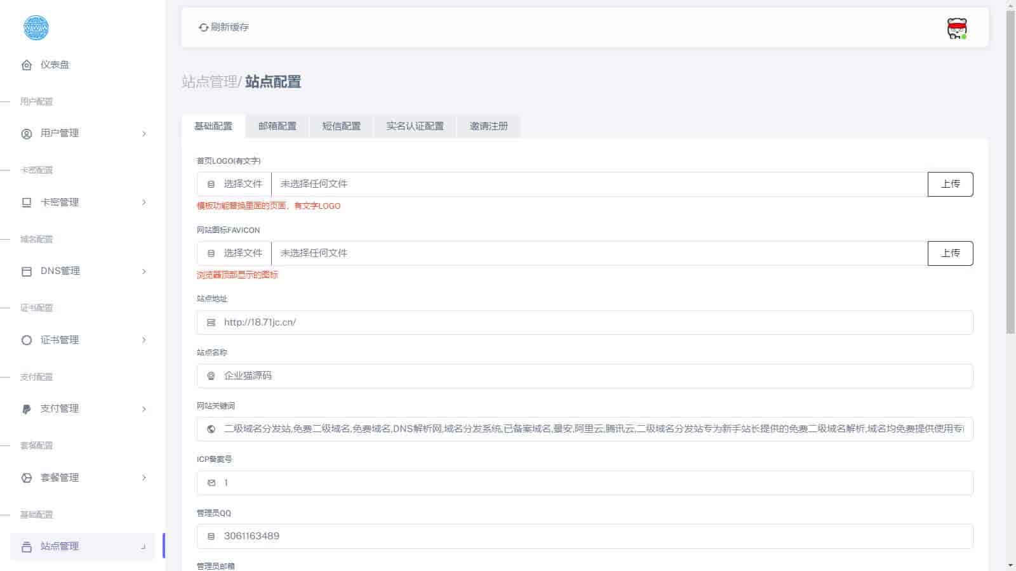Screen dimensions: 1016x571
Task: Click the globe icon in keywords field
Action: coord(211,429)
